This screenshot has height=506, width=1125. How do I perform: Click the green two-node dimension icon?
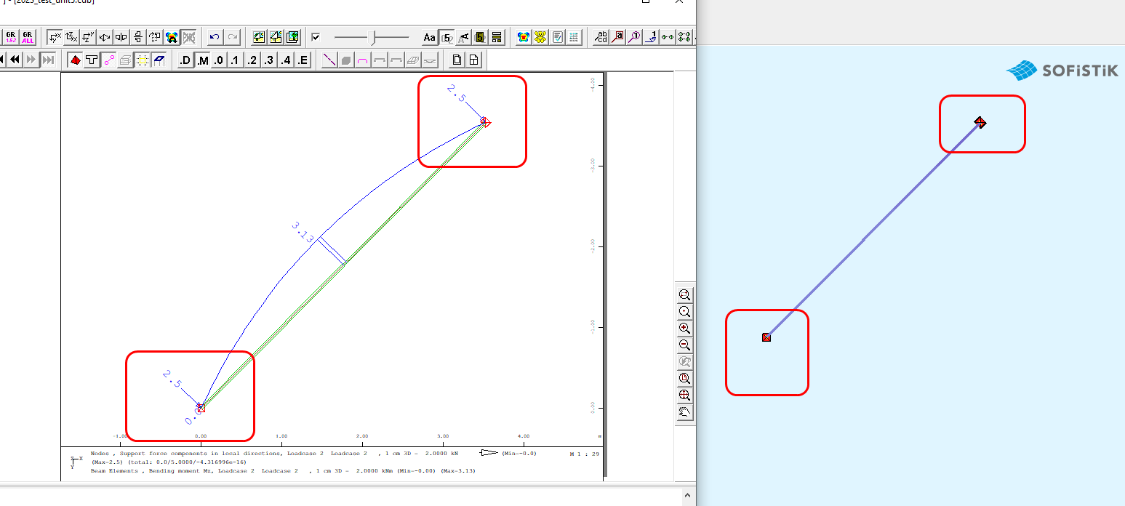coord(668,37)
